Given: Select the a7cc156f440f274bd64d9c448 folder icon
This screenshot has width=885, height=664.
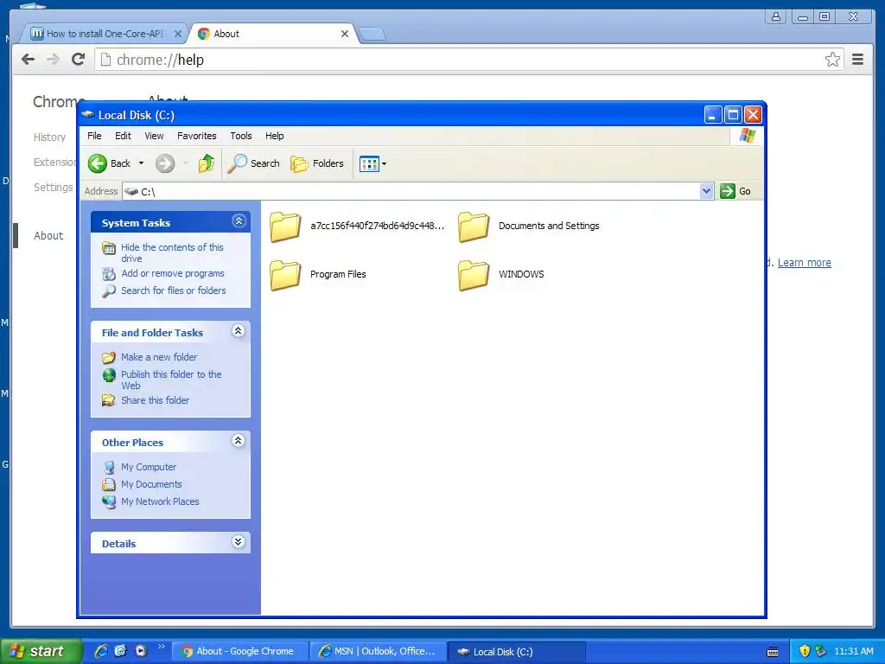Looking at the screenshot, I should (285, 227).
